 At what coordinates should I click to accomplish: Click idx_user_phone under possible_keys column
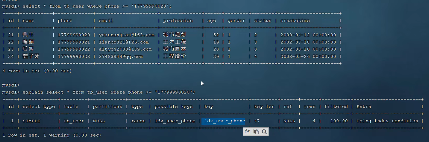175,121
